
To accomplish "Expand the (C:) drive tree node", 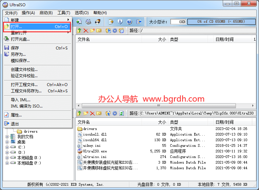I will (8, 147).
